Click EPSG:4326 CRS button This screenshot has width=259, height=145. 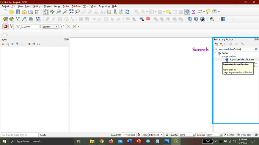(244, 135)
